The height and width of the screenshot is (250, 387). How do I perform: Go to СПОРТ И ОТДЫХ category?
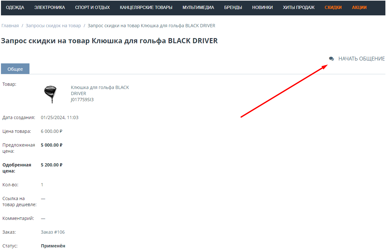(x=93, y=7)
